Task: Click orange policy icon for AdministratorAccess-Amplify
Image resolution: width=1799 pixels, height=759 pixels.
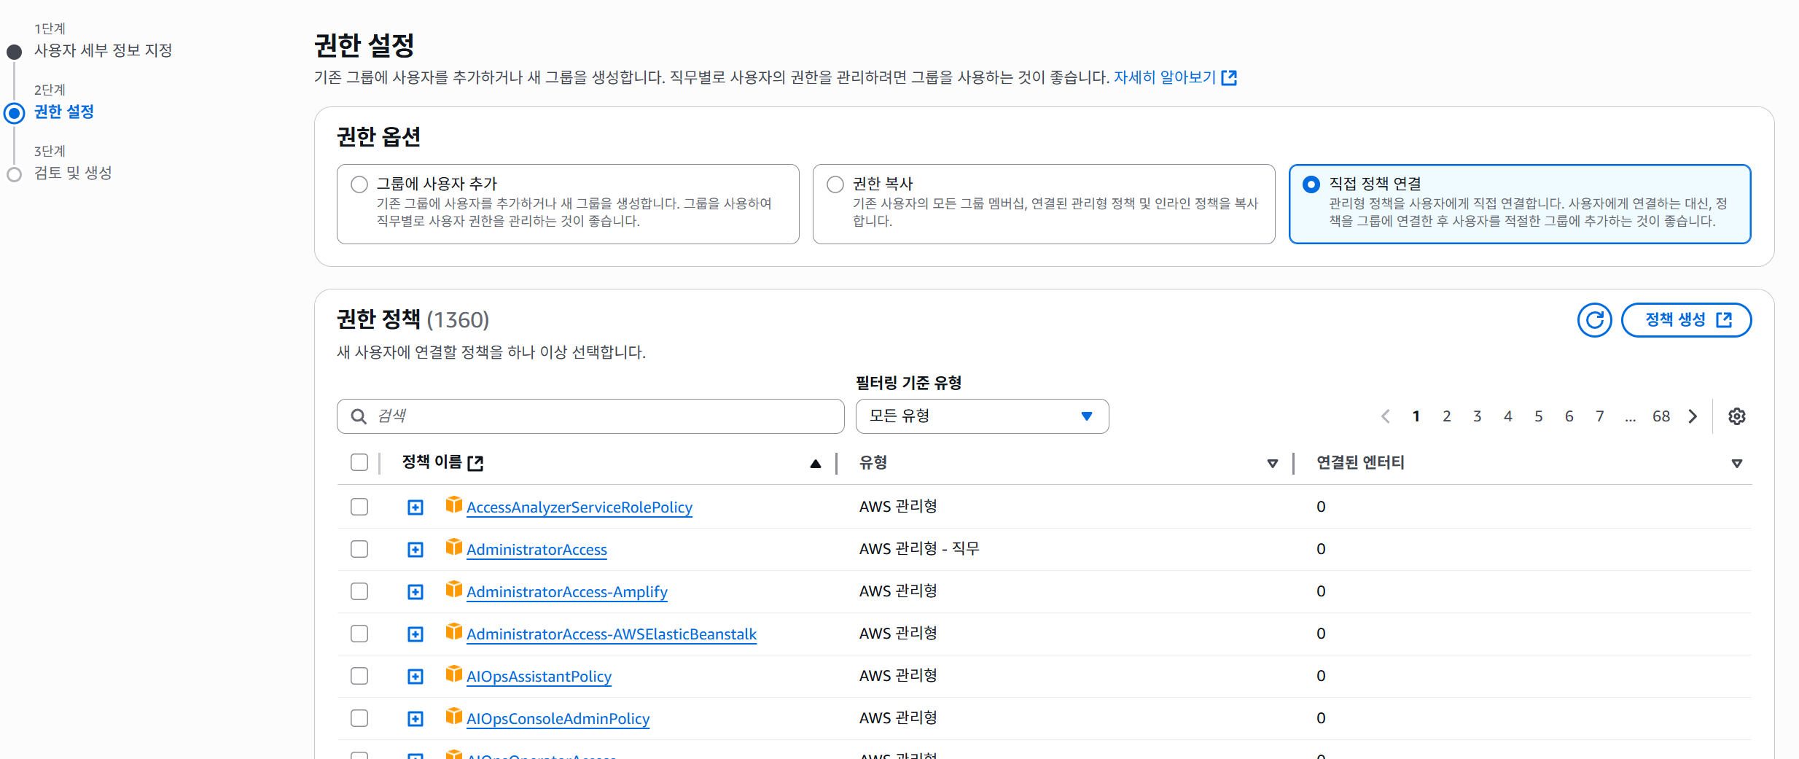Action: [x=454, y=589]
